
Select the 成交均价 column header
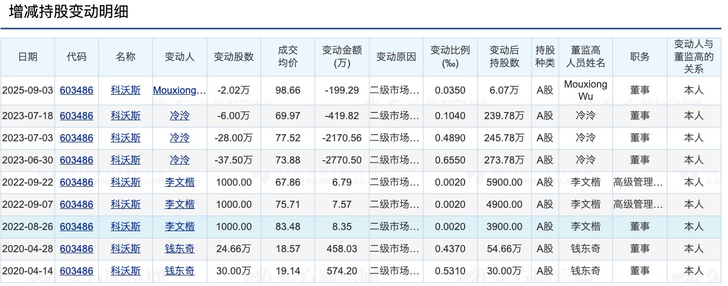pos(287,57)
